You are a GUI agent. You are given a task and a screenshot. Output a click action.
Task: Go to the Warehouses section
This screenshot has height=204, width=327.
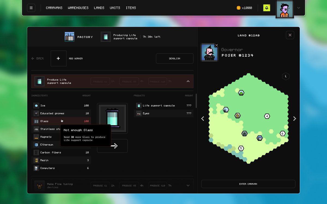coord(78,8)
